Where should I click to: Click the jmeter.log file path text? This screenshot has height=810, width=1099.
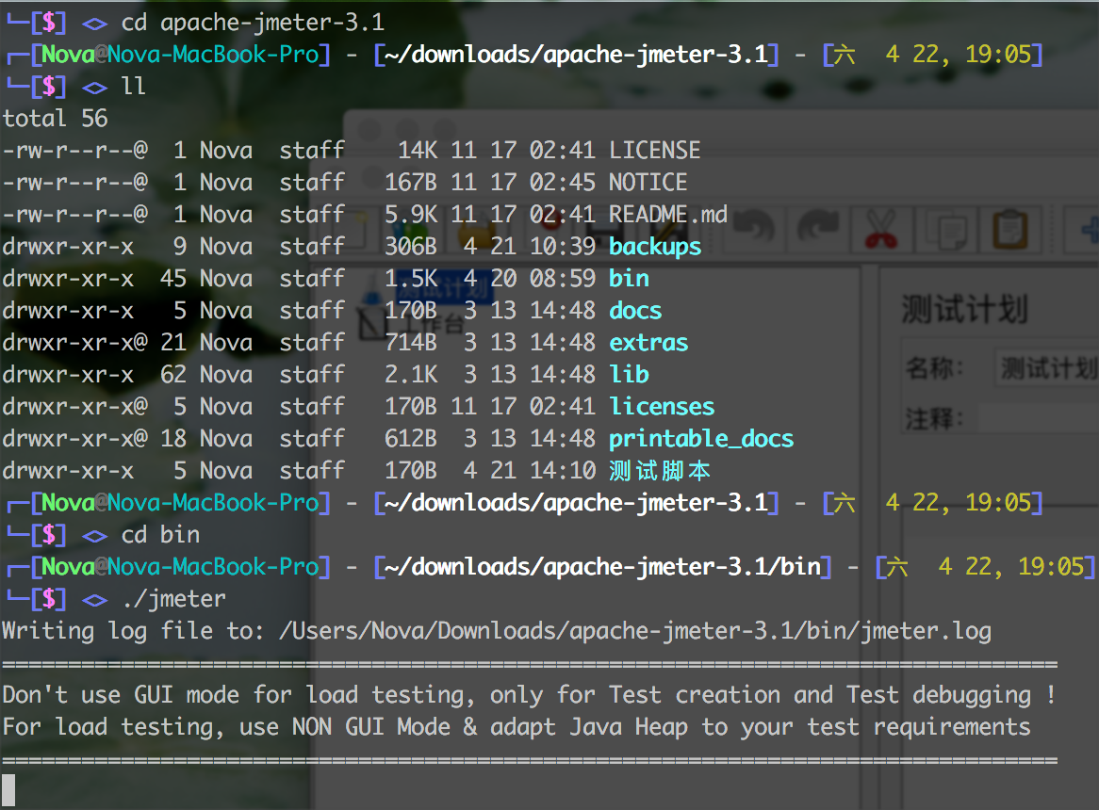pos(635,631)
